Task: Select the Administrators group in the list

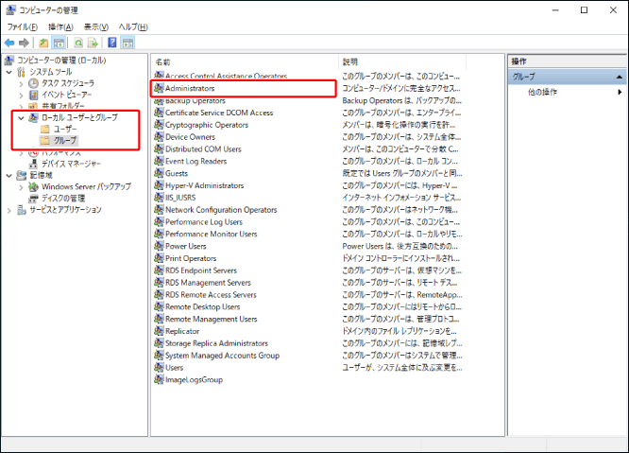Action: 189,88
